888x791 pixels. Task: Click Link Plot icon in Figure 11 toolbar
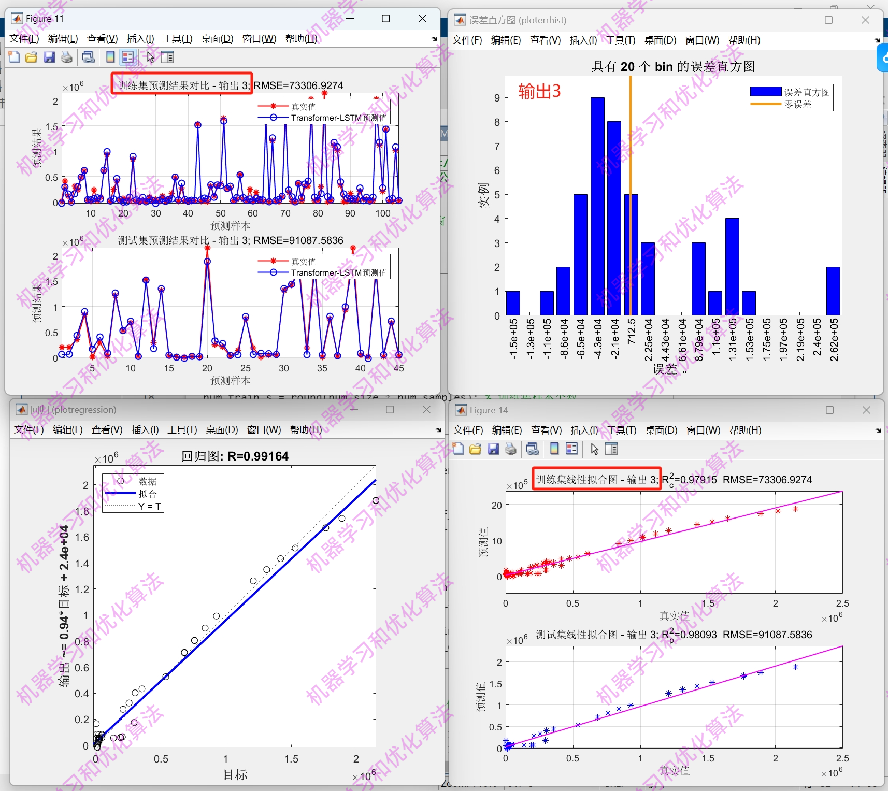pyautogui.click(x=89, y=57)
